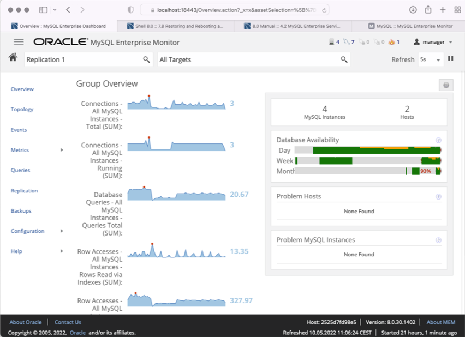Open help icon for Problem Hosts
This screenshot has width=465, height=337.
click(438, 197)
